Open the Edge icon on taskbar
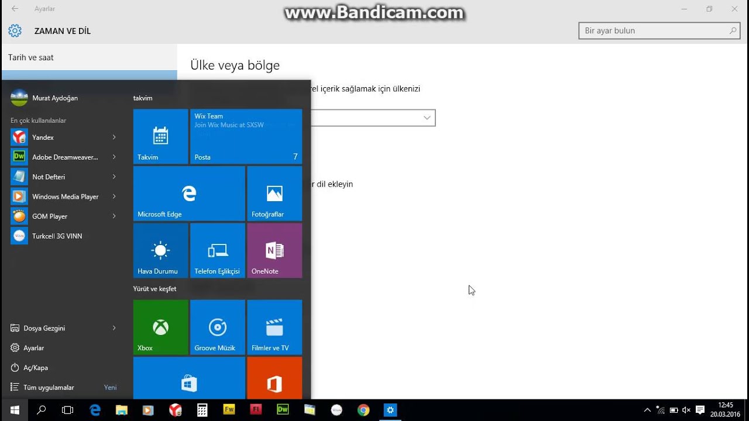The width and height of the screenshot is (749, 421). (x=95, y=410)
